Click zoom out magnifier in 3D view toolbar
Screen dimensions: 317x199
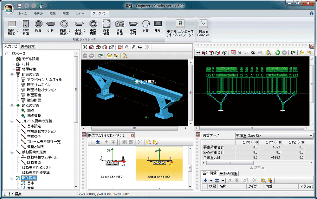click(127, 47)
